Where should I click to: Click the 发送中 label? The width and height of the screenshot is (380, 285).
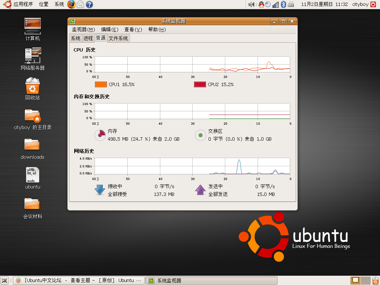pos(216,186)
